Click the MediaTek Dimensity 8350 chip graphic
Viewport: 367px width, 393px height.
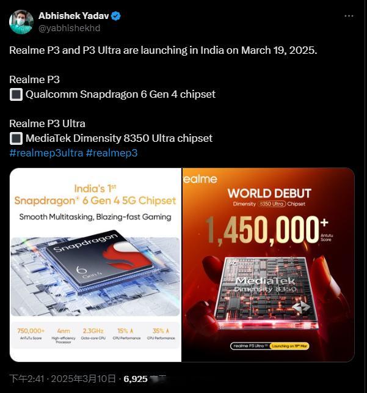pos(267,292)
